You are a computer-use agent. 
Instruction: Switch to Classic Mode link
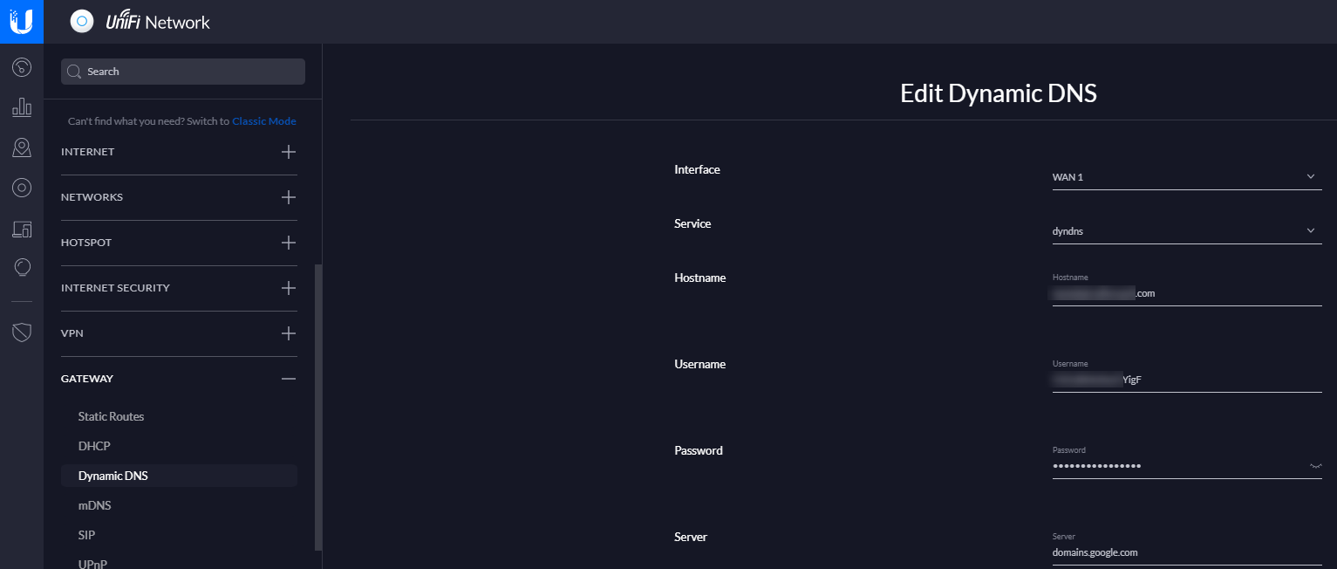pos(263,121)
